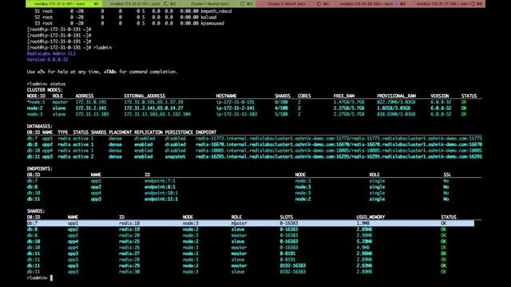Switch to the ip-172-31-2-141 ssh tab
Viewport: 511px width, 287px height.
141,4
